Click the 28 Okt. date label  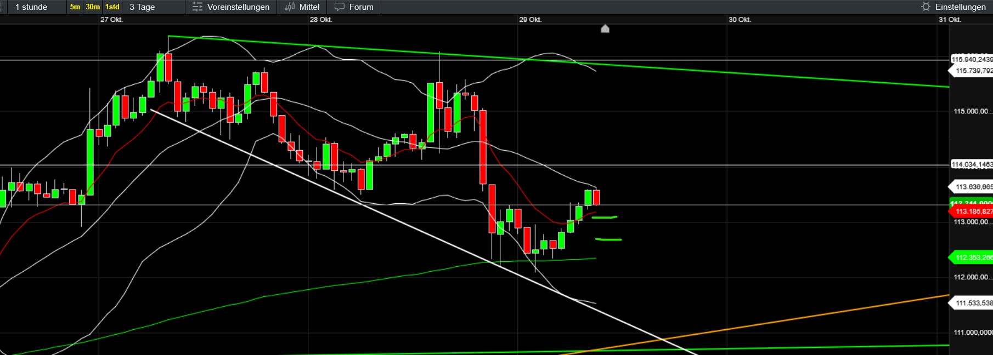point(321,20)
